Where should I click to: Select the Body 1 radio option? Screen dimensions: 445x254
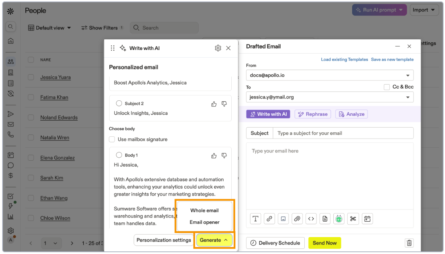[x=119, y=155]
